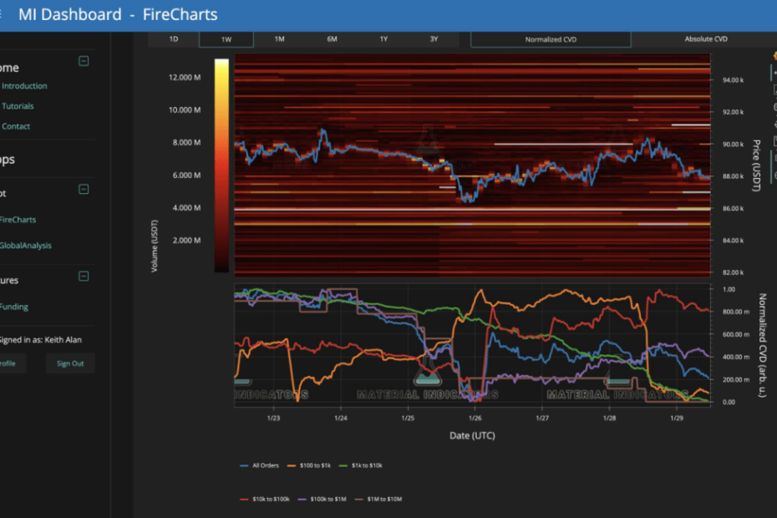Collapse the Futures section in the sidebar
Viewport: 777px width, 518px height.
pos(83,277)
